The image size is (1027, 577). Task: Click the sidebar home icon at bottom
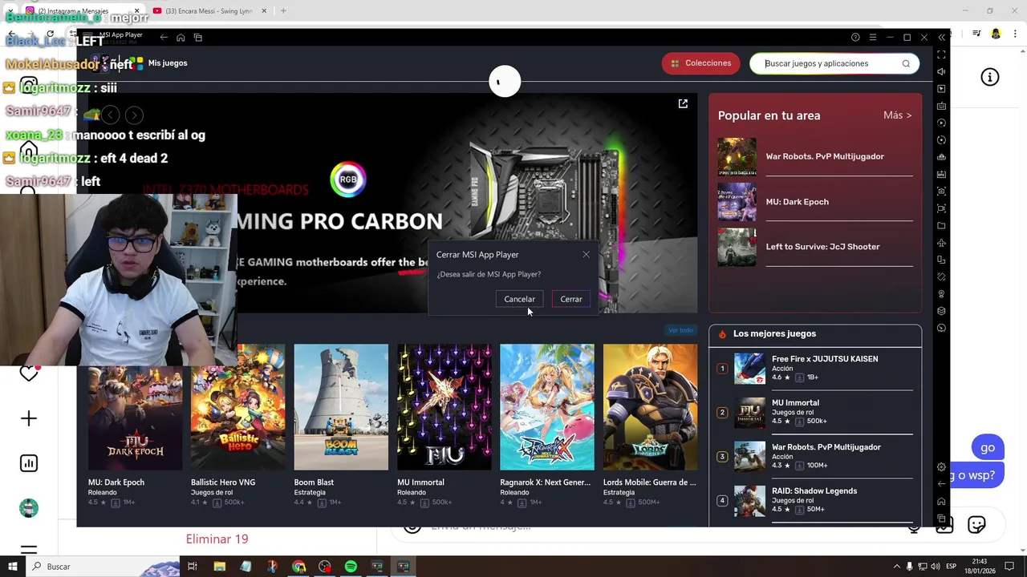click(x=941, y=502)
